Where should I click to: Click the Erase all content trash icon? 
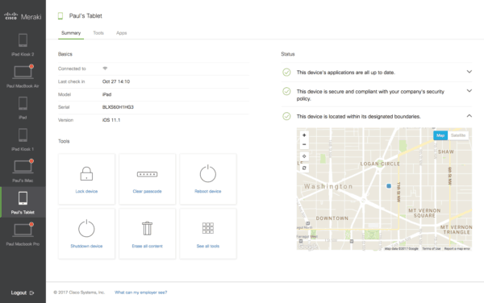coord(148,228)
